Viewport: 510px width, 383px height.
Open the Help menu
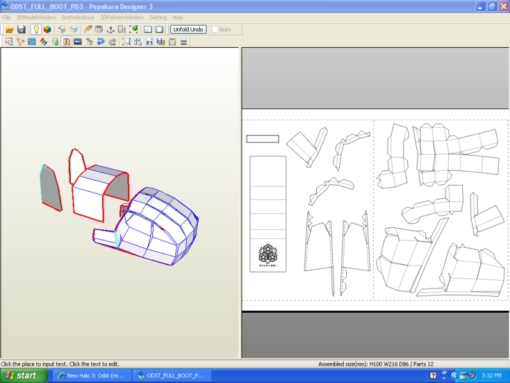click(x=178, y=18)
